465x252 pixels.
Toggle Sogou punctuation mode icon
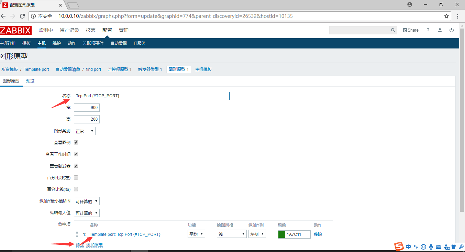(x=416, y=247)
